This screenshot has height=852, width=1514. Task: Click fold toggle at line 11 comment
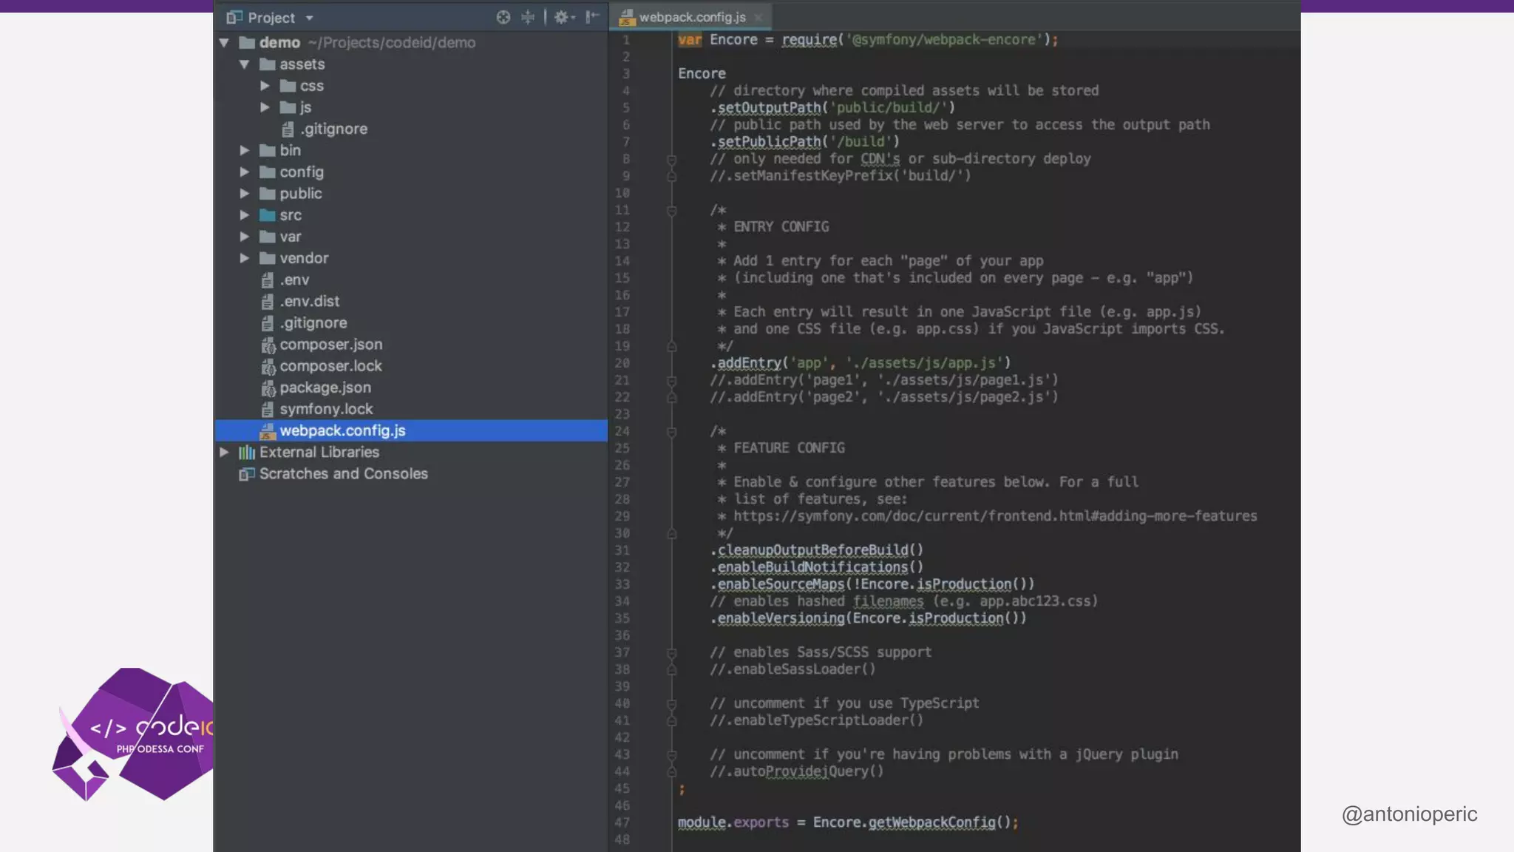(671, 211)
